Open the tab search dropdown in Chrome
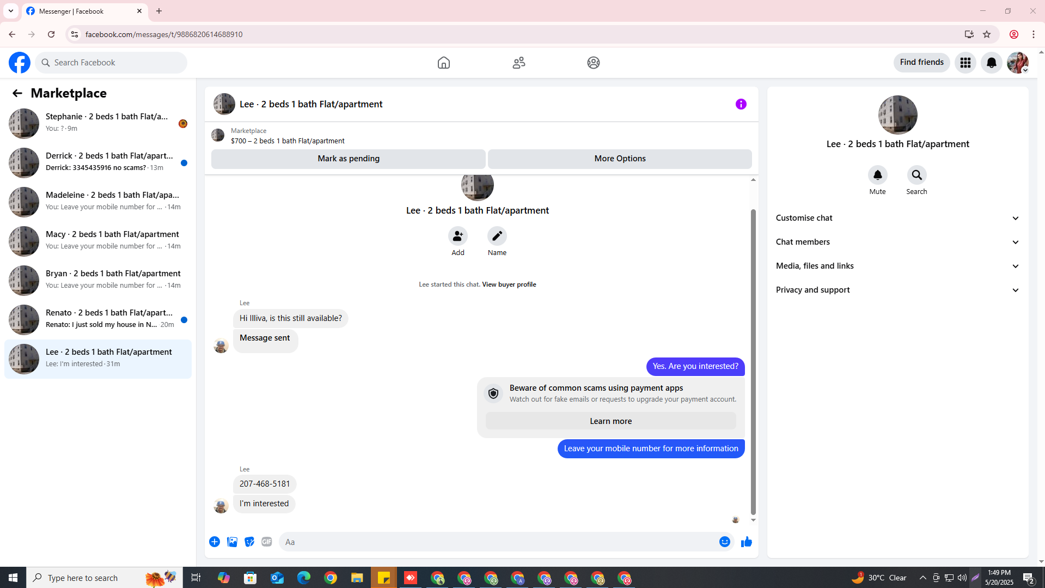The height and width of the screenshot is (588, 1045). pyautogui.click(x=11, y=11)
